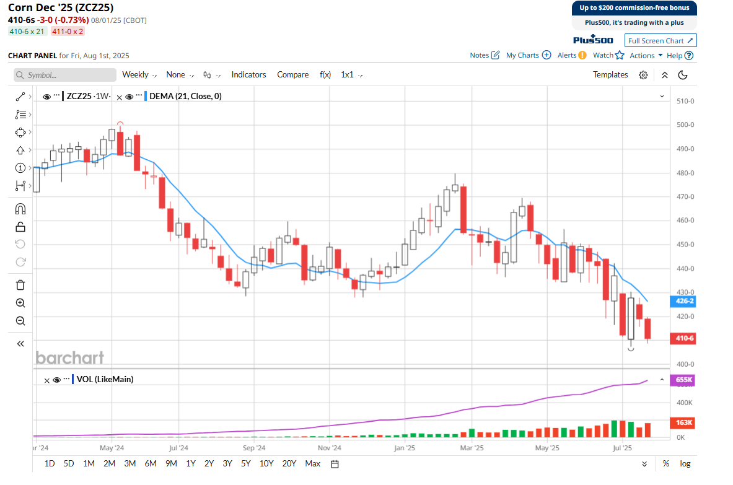733x485 pixels.
Task: Select the trend line drawing tool
Action: [x=20, y=97]
